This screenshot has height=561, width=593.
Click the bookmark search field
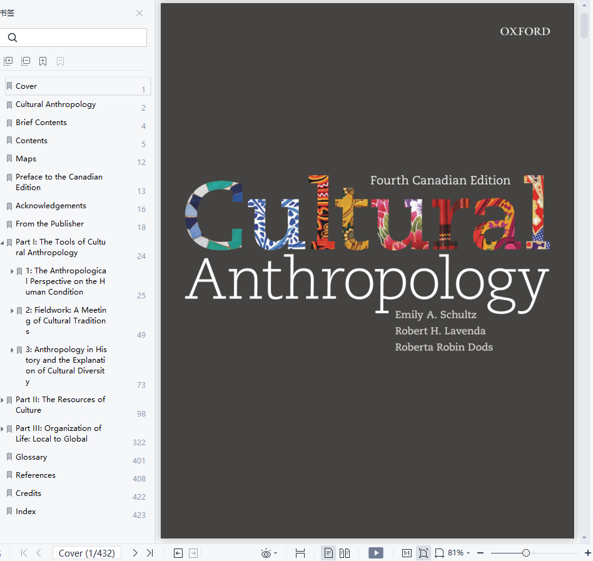click(73, 38)
